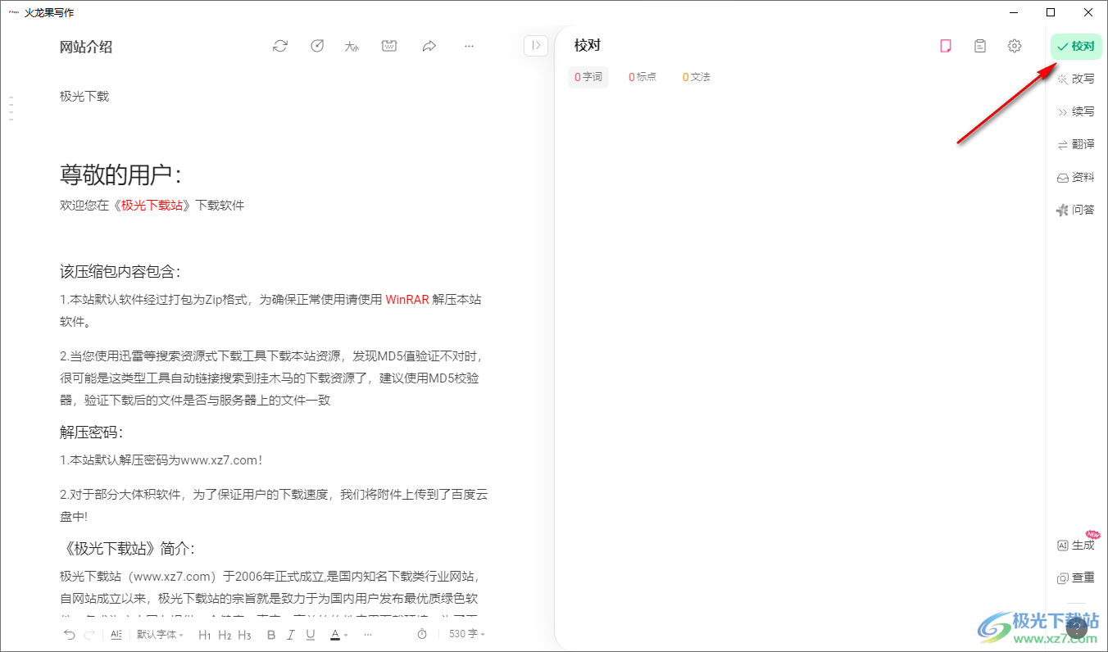
Task: Click the stopwatch timer icon
Action: (422, 634)
